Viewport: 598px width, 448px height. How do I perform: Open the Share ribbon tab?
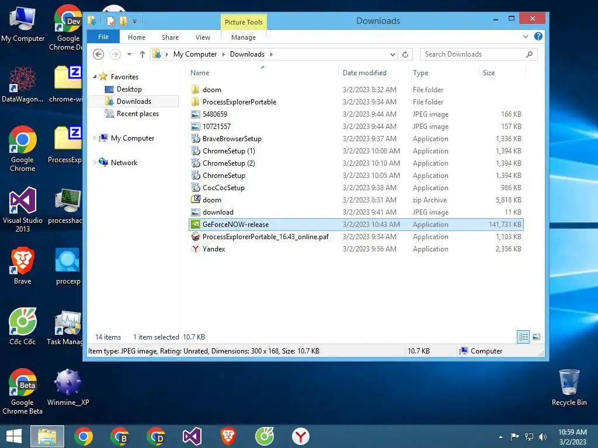pyautogui.click(x=170, y=37)
